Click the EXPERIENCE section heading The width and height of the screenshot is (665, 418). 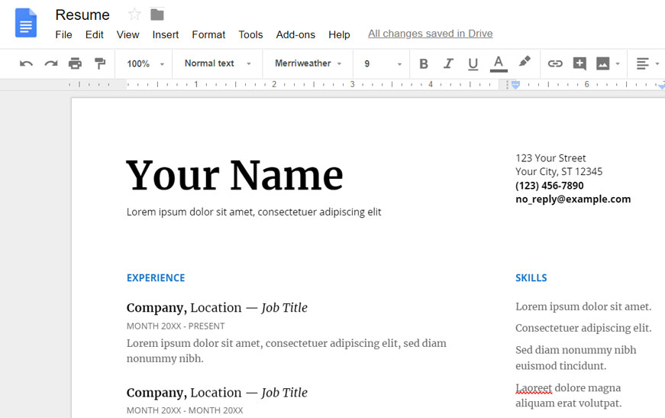pyautogui.click(x=156, y=278)
